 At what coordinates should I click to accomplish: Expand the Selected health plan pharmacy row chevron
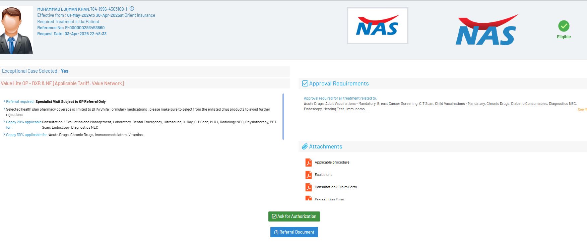click(x=4, y=109)
